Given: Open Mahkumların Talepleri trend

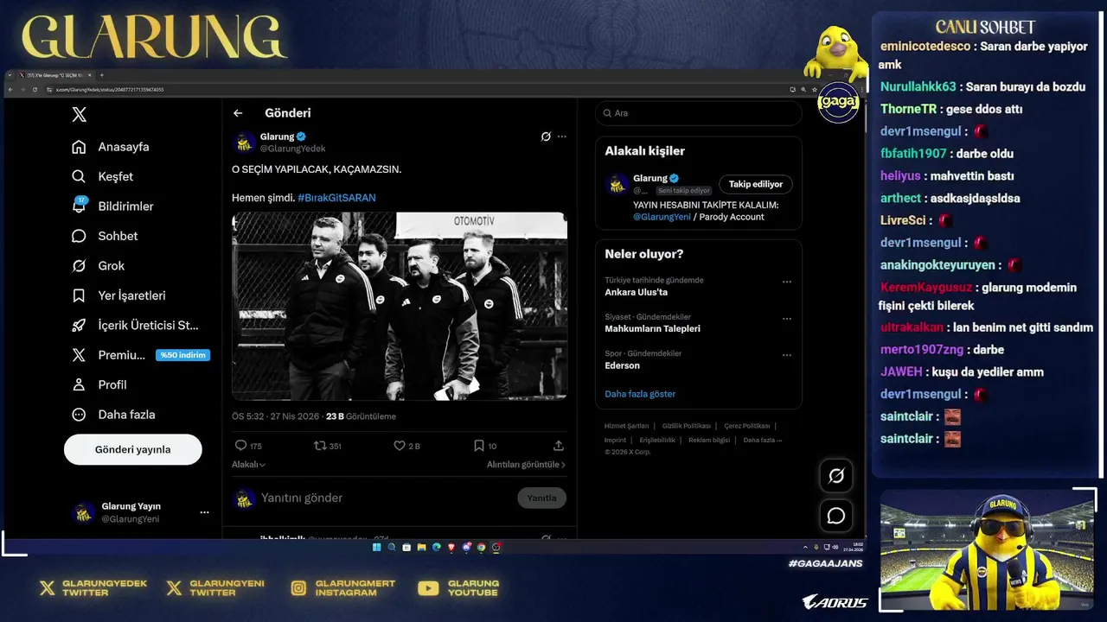Looking at the screenshot, I should coord(652,329).
